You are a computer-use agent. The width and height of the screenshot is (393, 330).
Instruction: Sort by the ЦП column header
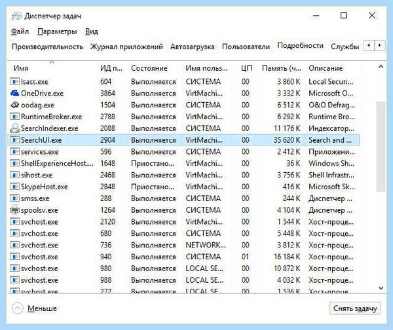point(246,68)
